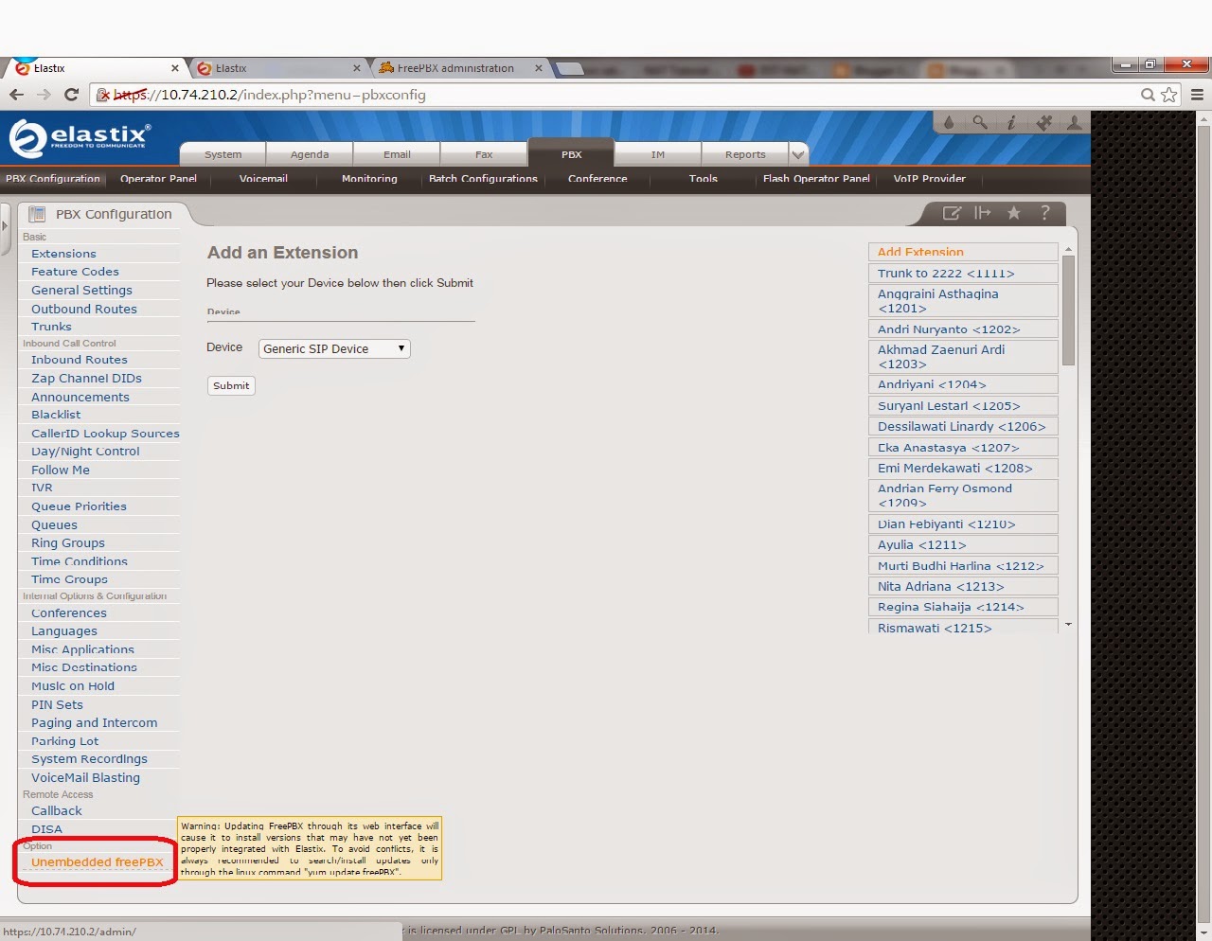Select Andri Nuryanto <1202> extension

(x=963, y=329)
